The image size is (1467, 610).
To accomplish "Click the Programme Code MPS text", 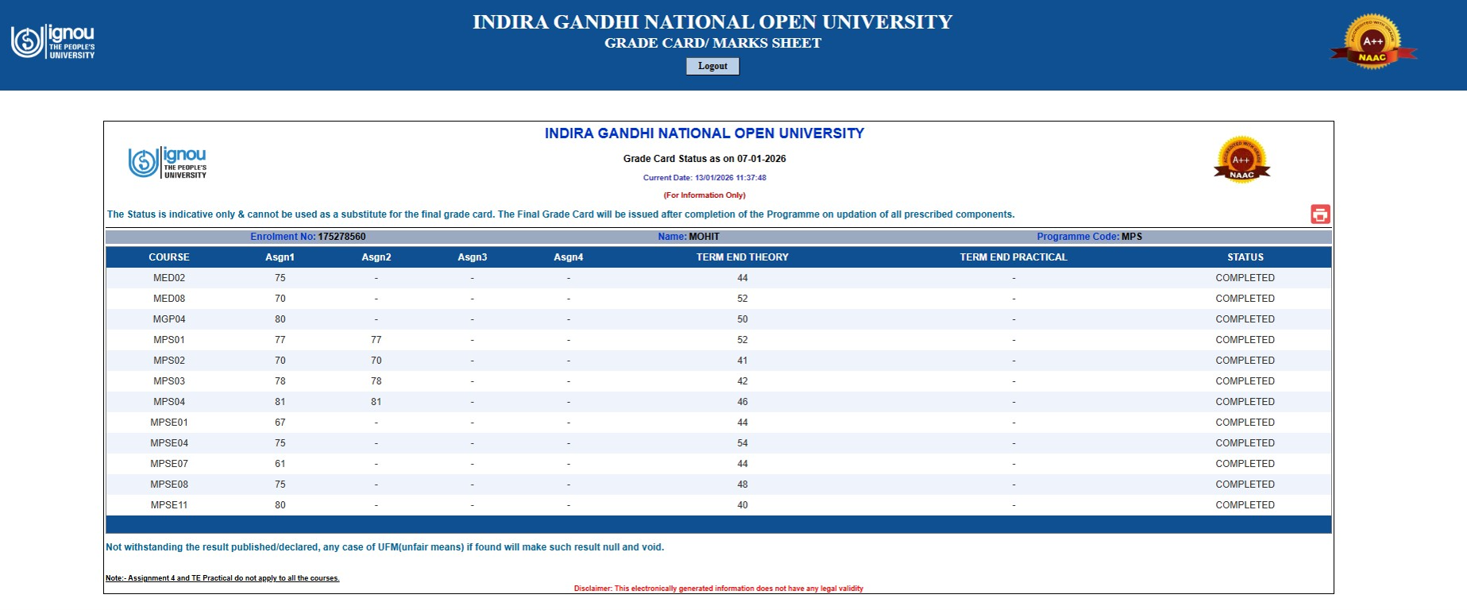I will click(1131, 237).
